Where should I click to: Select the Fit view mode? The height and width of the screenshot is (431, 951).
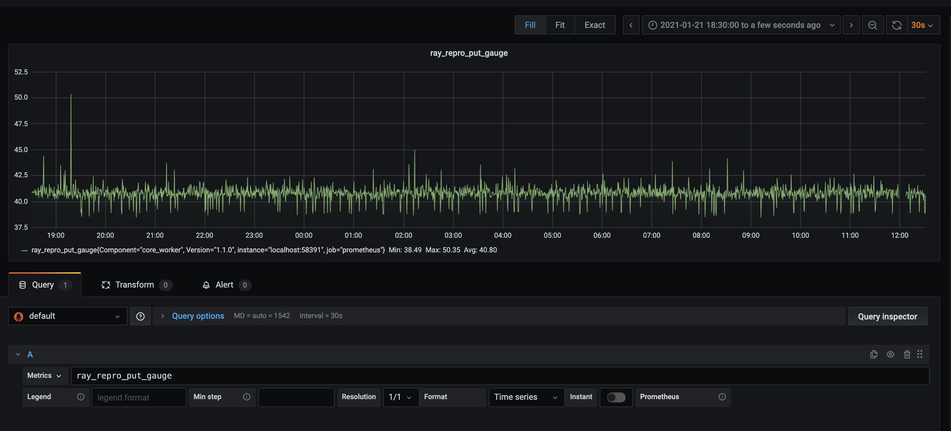point(560,25)
